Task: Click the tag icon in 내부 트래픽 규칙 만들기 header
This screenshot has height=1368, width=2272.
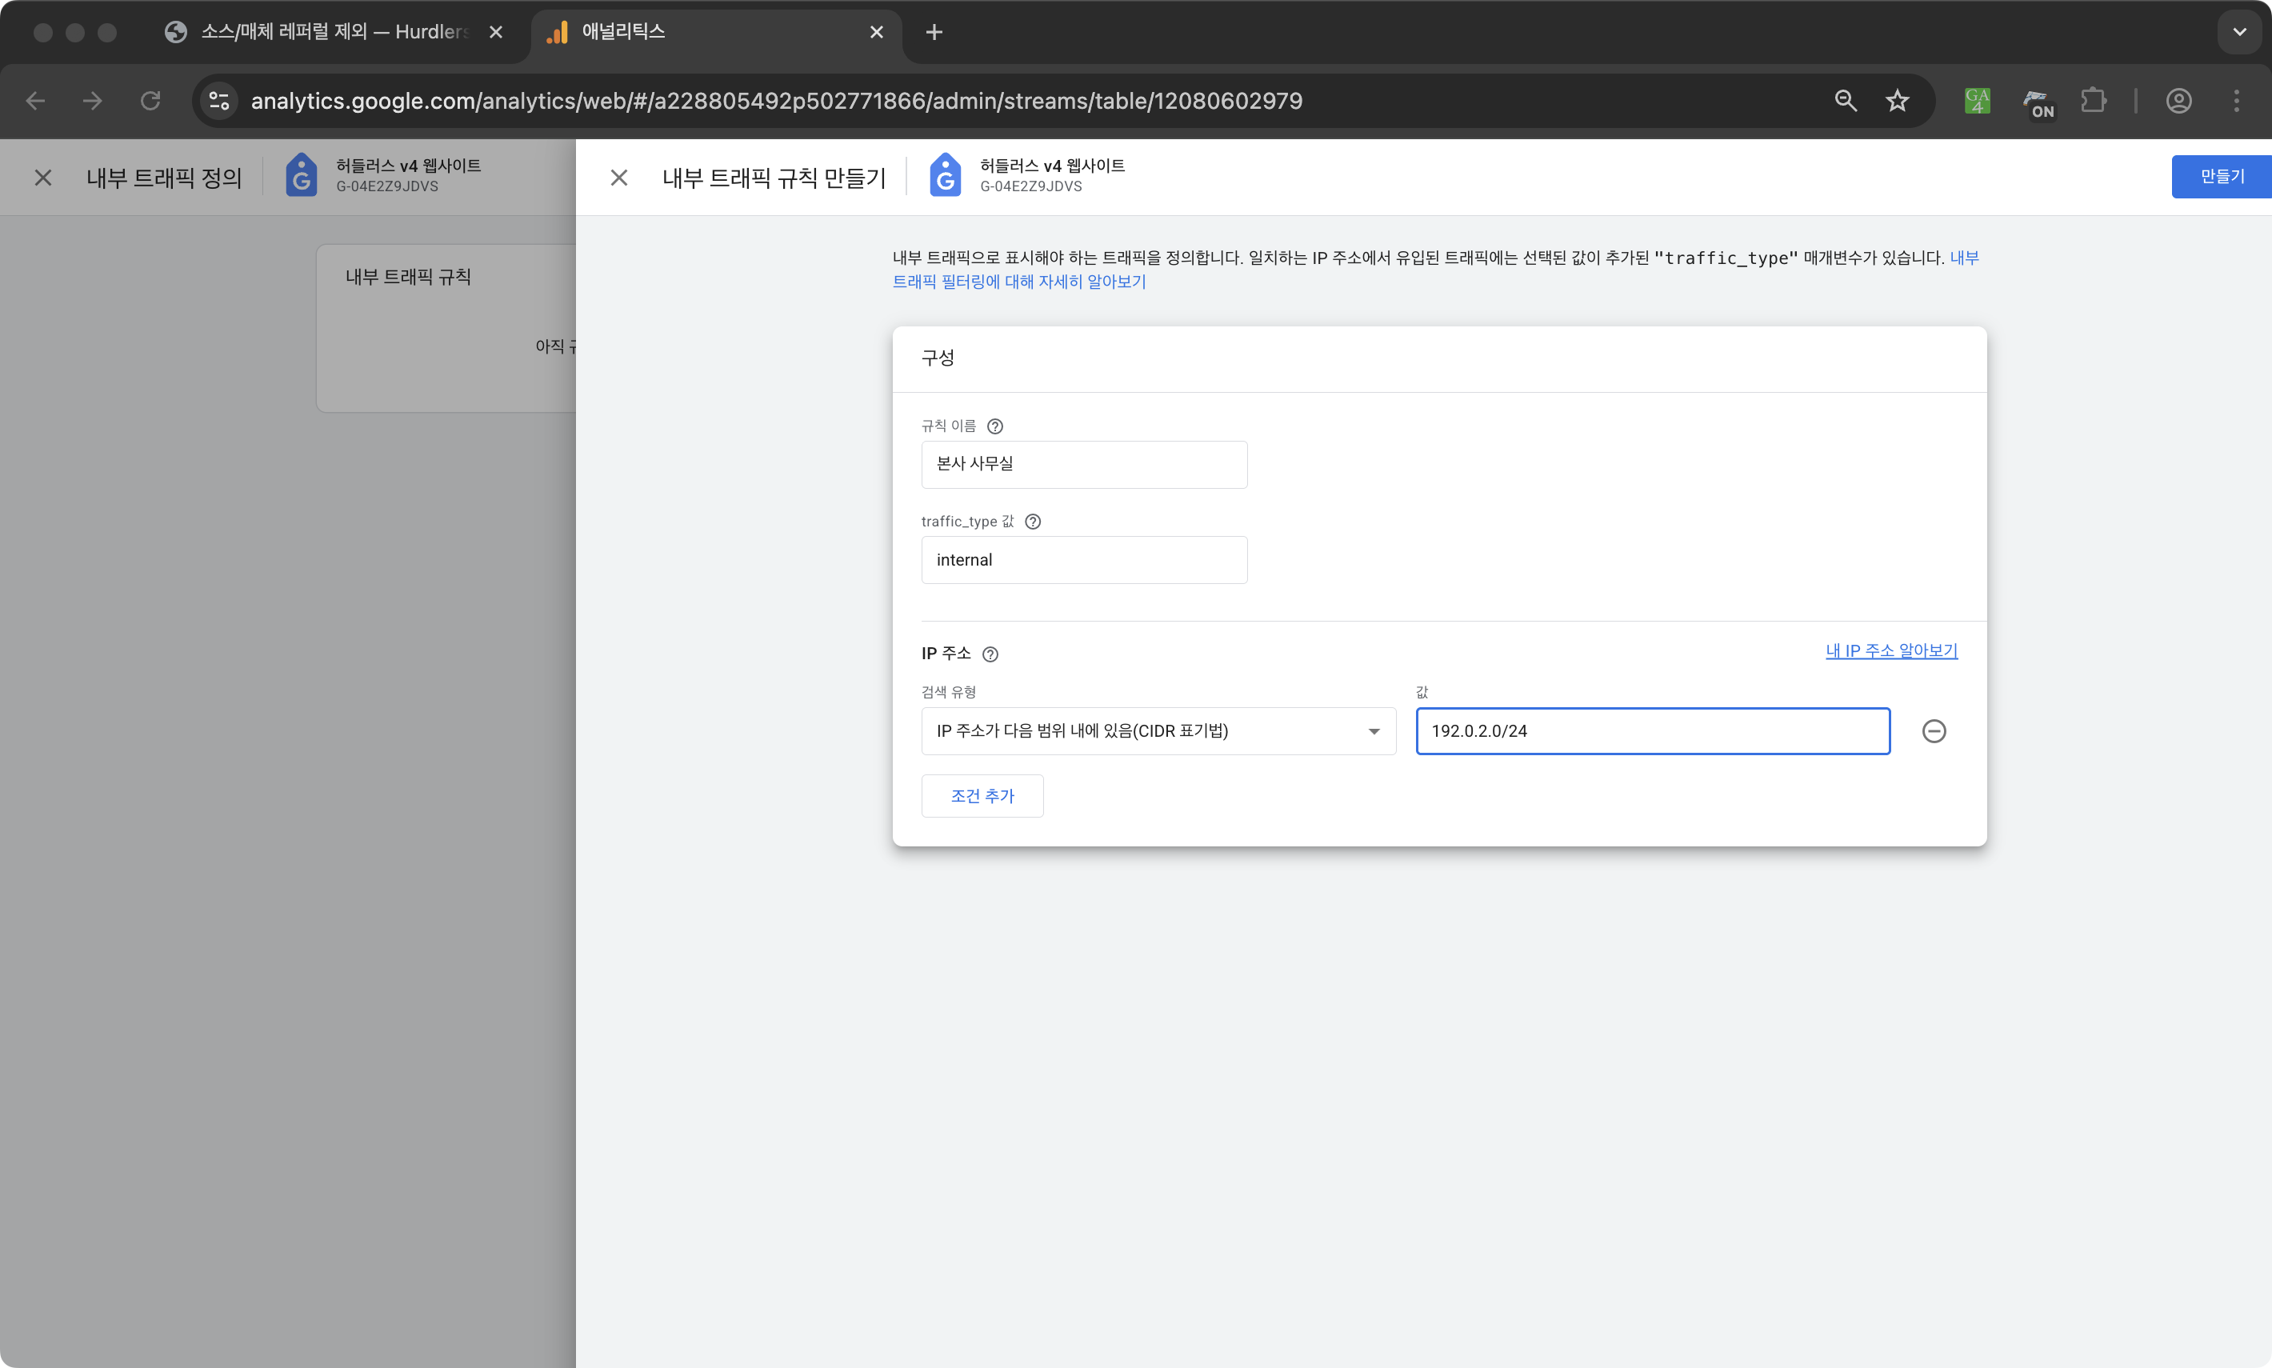Action: [x=945, y=175]
